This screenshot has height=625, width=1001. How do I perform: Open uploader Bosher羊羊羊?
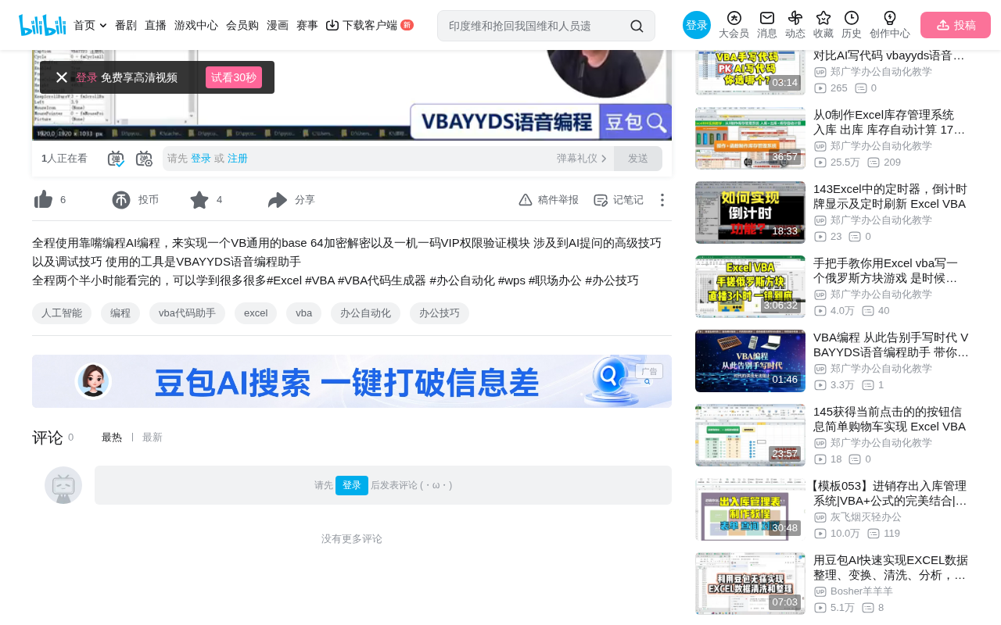coord(862,591)
